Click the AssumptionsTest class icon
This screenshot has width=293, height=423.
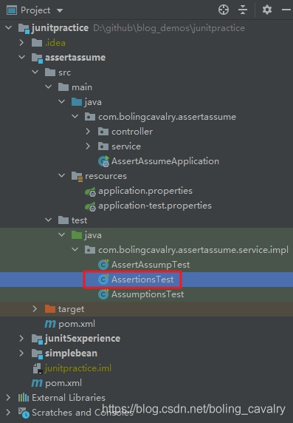pos(103,294)
